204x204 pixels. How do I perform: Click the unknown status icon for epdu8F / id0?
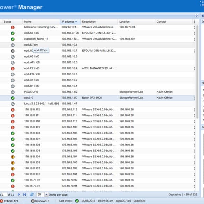coord(13,86)
